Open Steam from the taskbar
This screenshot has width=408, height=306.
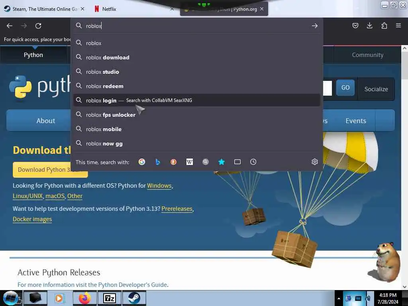click(134, 298)
